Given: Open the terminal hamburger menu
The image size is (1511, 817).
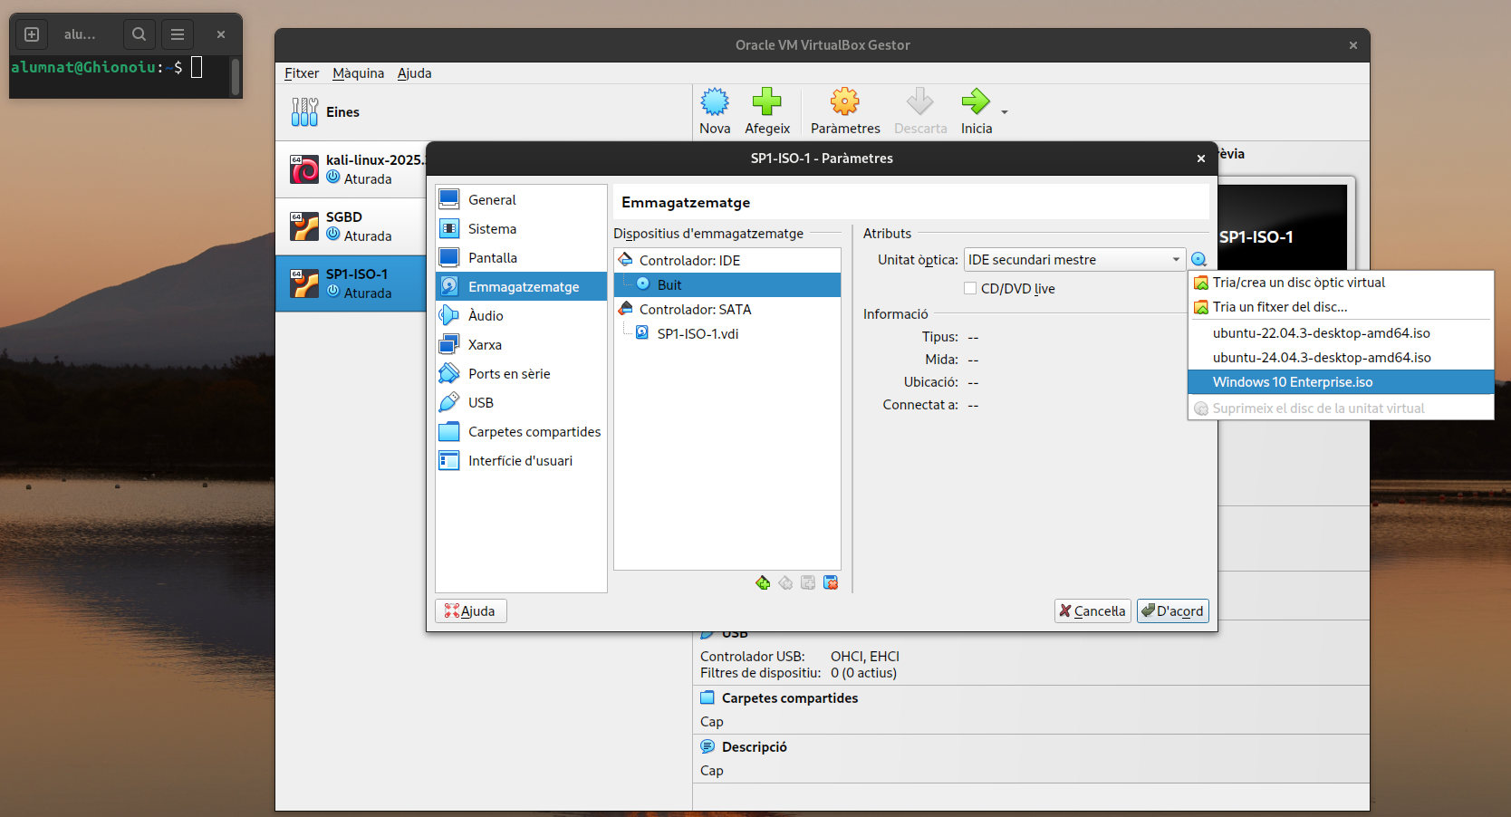Looking at the screenshot, I should (x=178, y=34).
